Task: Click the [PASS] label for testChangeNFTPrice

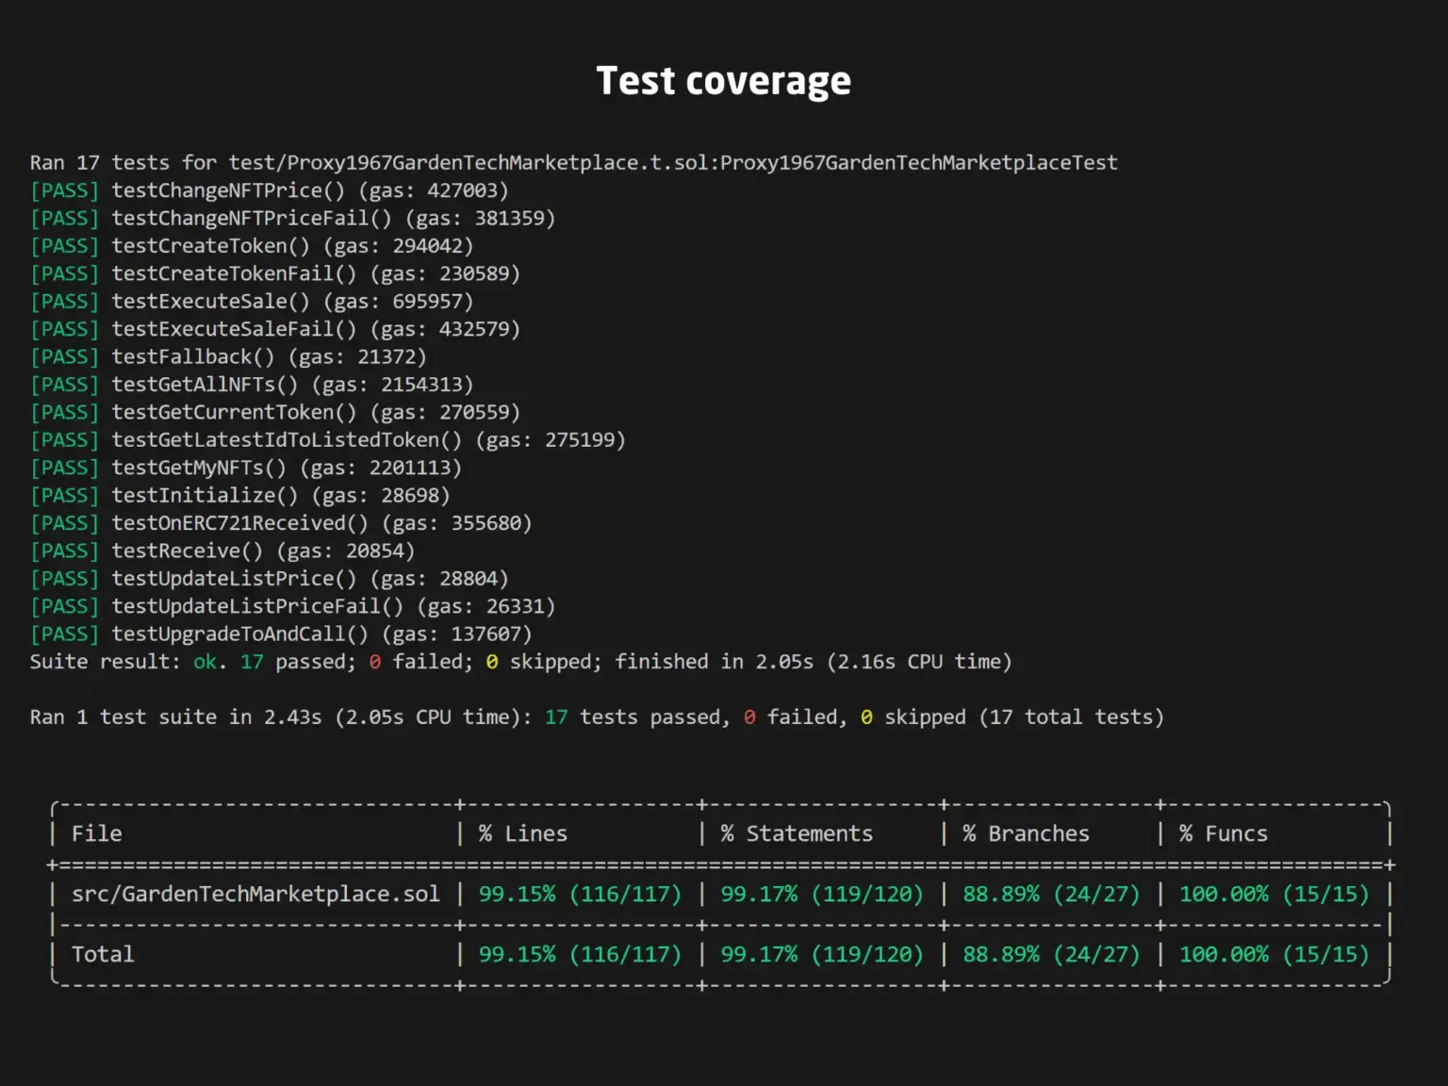Action: click(63, 190)
